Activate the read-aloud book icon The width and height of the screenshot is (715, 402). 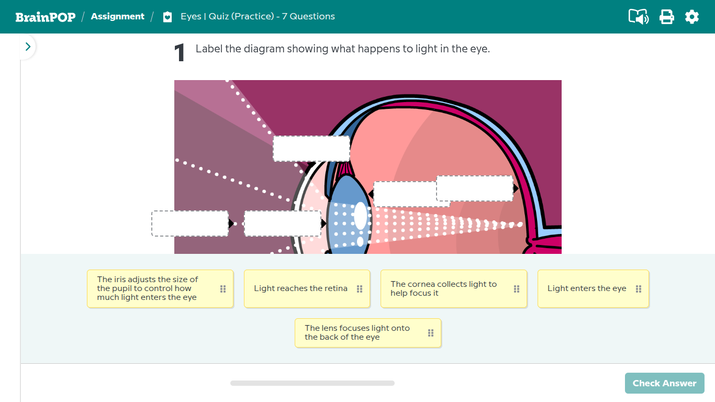pos(638,16)
